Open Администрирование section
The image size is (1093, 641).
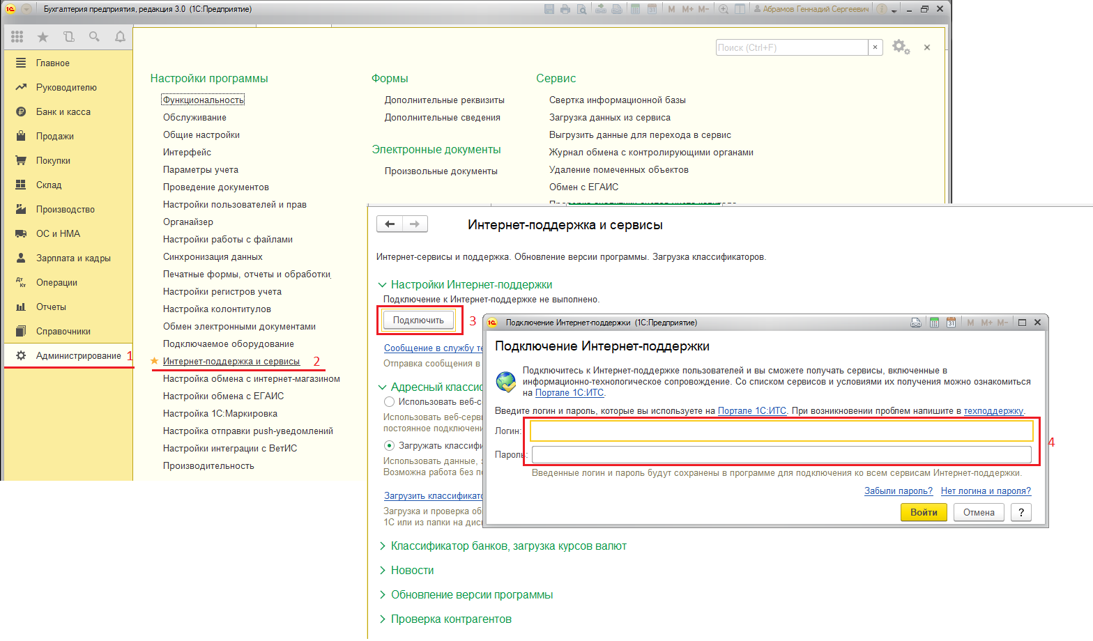[x=68, y=355]
